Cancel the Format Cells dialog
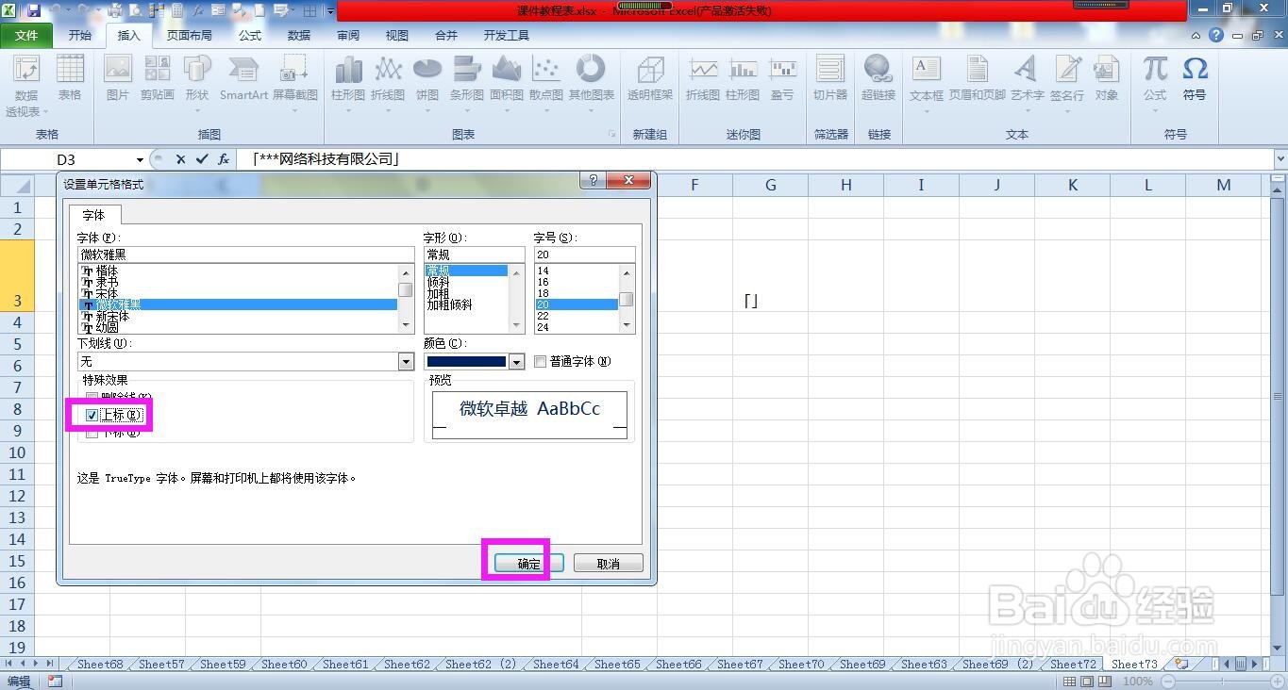Viewport: 1288px width, 690px height. [x=608, y=562]
